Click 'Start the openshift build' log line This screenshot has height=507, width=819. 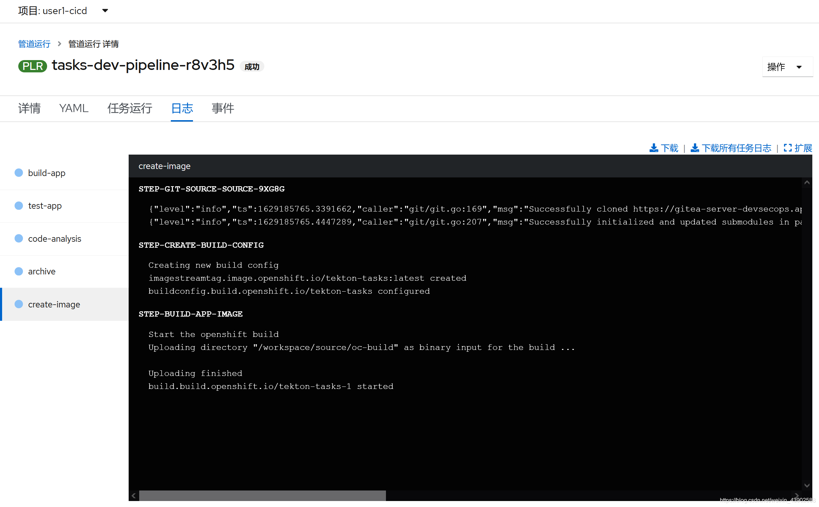[x=213, y=334]
